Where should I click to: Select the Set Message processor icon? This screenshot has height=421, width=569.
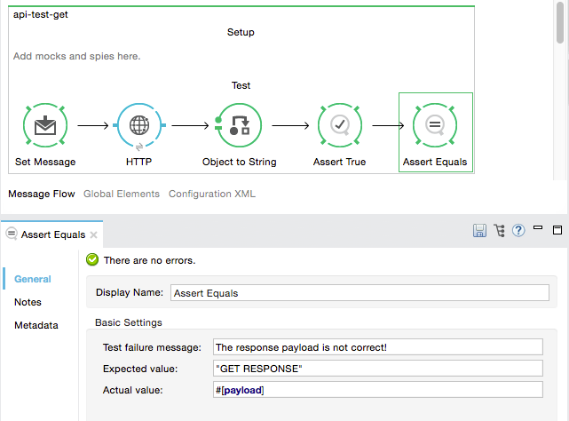click(44, 125)
